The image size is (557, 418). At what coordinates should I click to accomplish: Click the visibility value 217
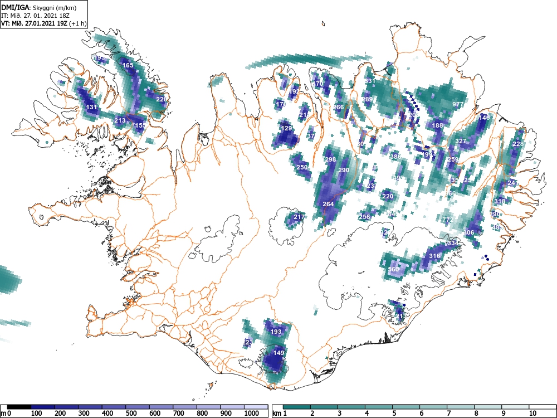[x=299, y=217]
